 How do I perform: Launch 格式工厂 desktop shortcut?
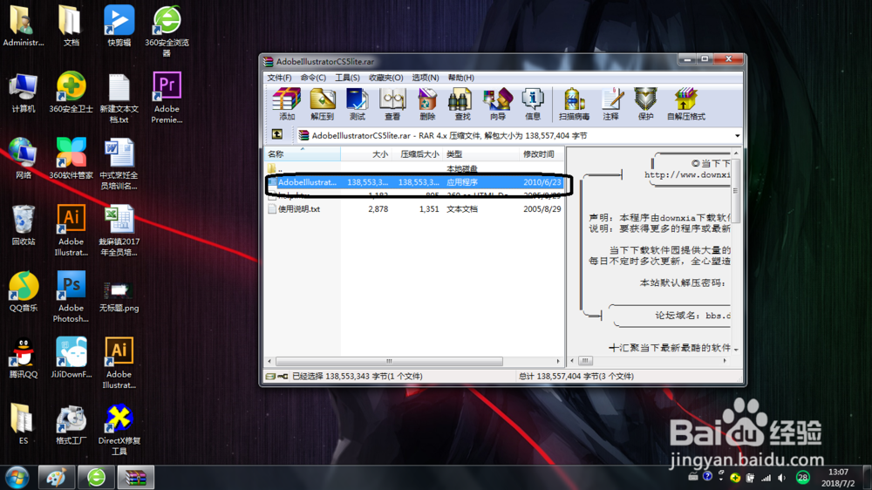pos(71,424)
